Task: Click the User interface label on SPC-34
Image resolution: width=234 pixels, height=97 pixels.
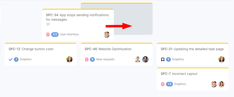Action: point(69,35)
